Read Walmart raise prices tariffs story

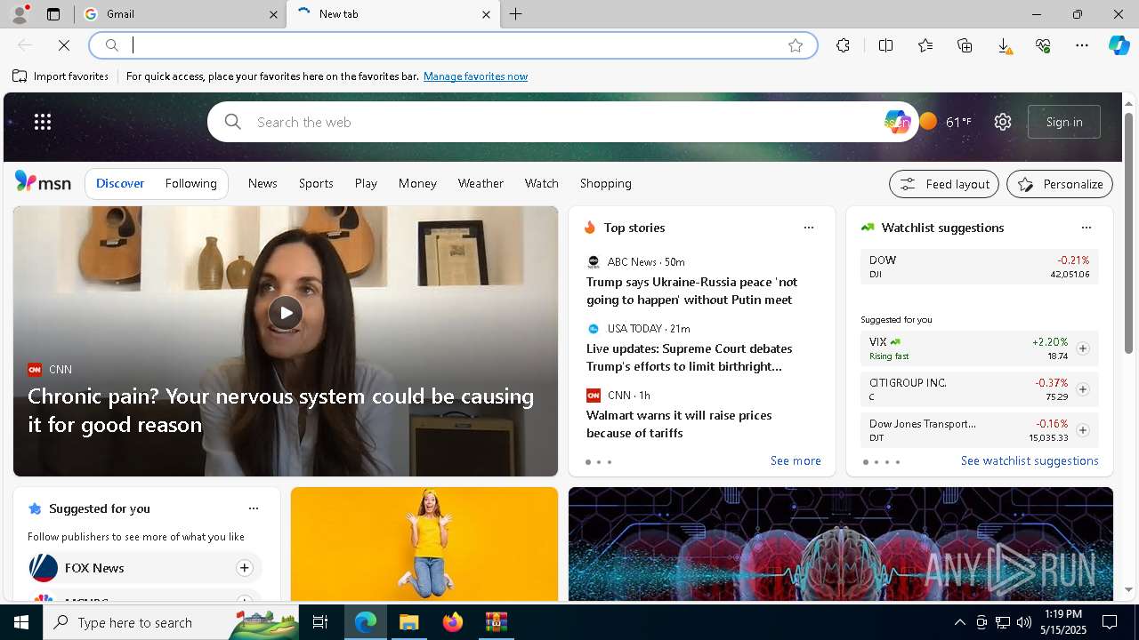pos(679,424)
